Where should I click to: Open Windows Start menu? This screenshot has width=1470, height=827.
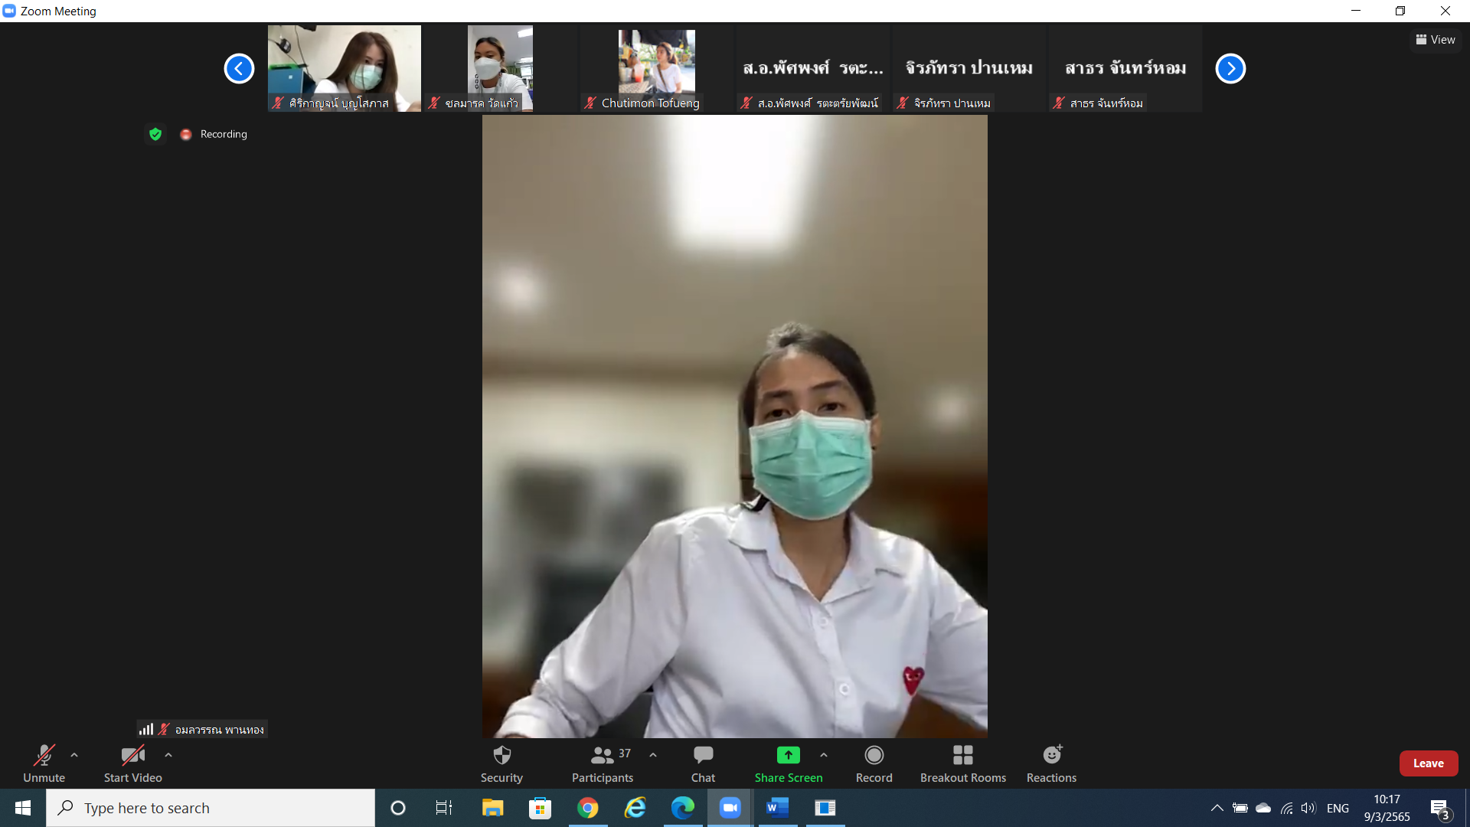pyautogui.click(x=23, y=808)
